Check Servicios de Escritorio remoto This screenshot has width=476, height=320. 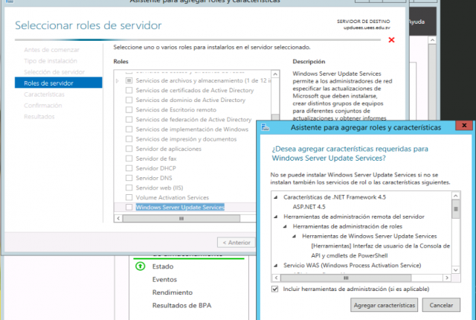(129, 109)
